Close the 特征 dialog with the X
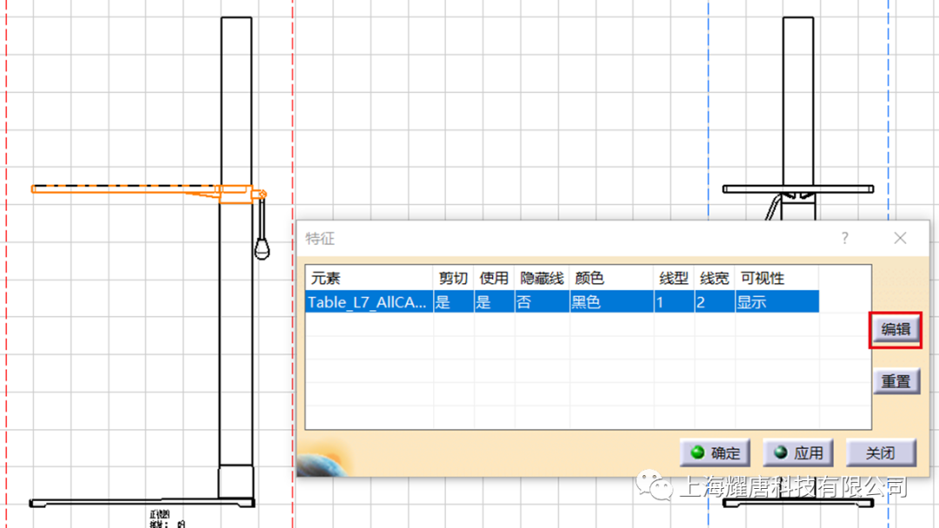The image size is (939, 528). (x=900, y=238)
